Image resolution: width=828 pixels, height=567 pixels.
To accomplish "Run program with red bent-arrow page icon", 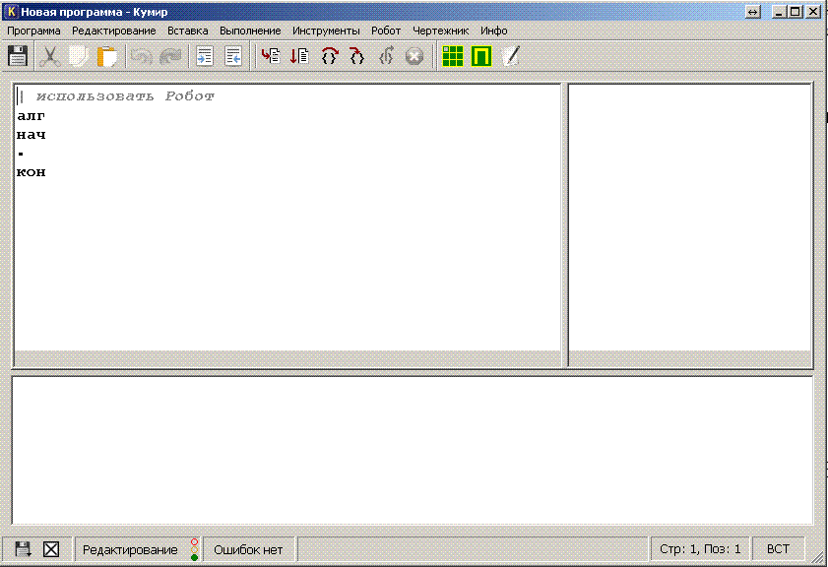I will (271, 56).
